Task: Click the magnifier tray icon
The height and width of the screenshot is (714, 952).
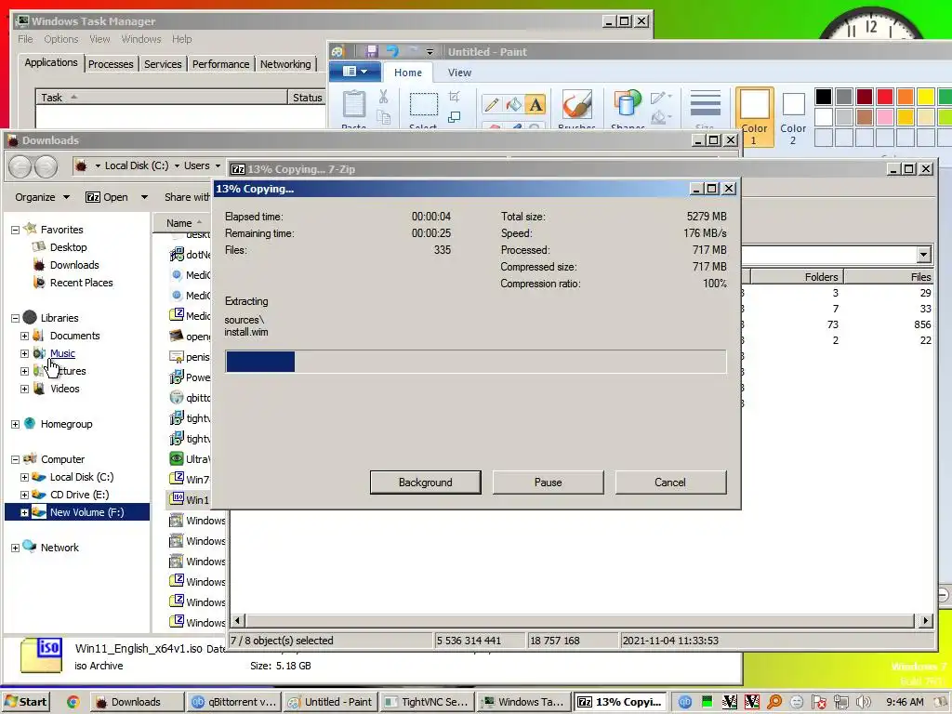Action: tap(774, 702)
